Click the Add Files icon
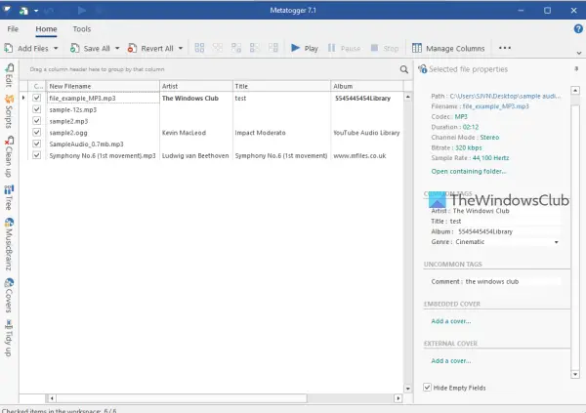The image size is (586, 413). [x=10, y=48]
